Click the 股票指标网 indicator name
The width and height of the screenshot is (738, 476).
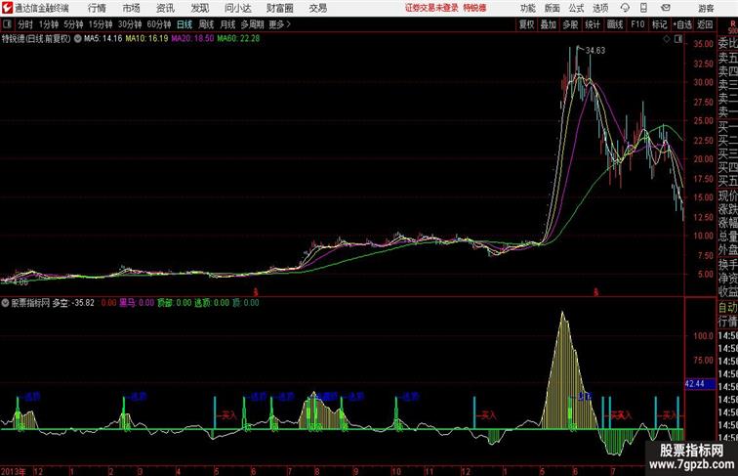tap(30, 303)
